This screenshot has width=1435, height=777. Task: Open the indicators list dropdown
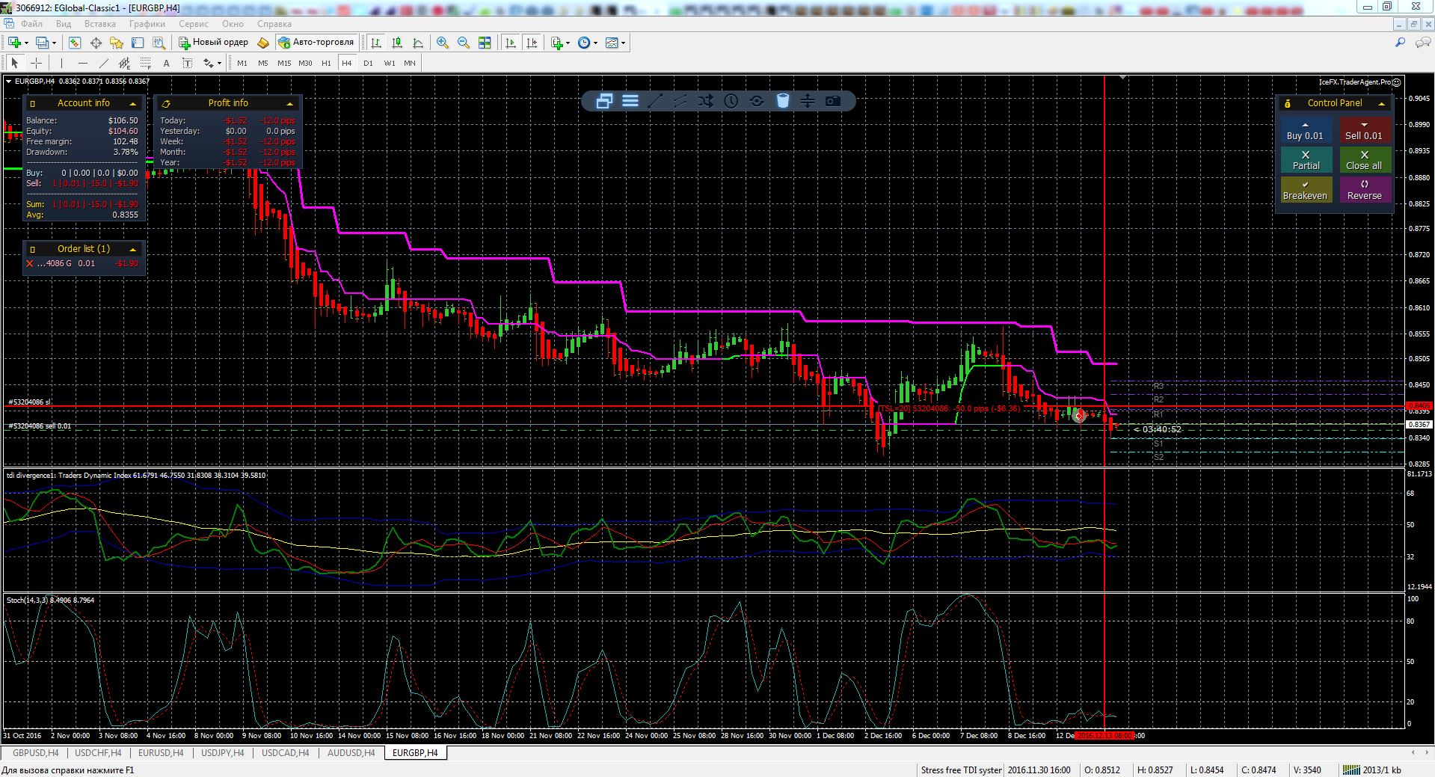[568, 43]
